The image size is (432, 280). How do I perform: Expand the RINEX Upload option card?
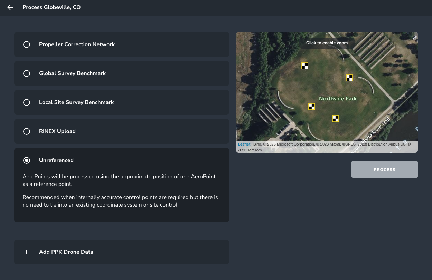click(121, 131)
